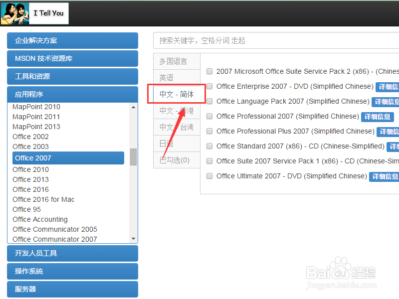Switch to the 多国语言 language tab
Screen dimensions: 399x299
click(x=177, y=61)
